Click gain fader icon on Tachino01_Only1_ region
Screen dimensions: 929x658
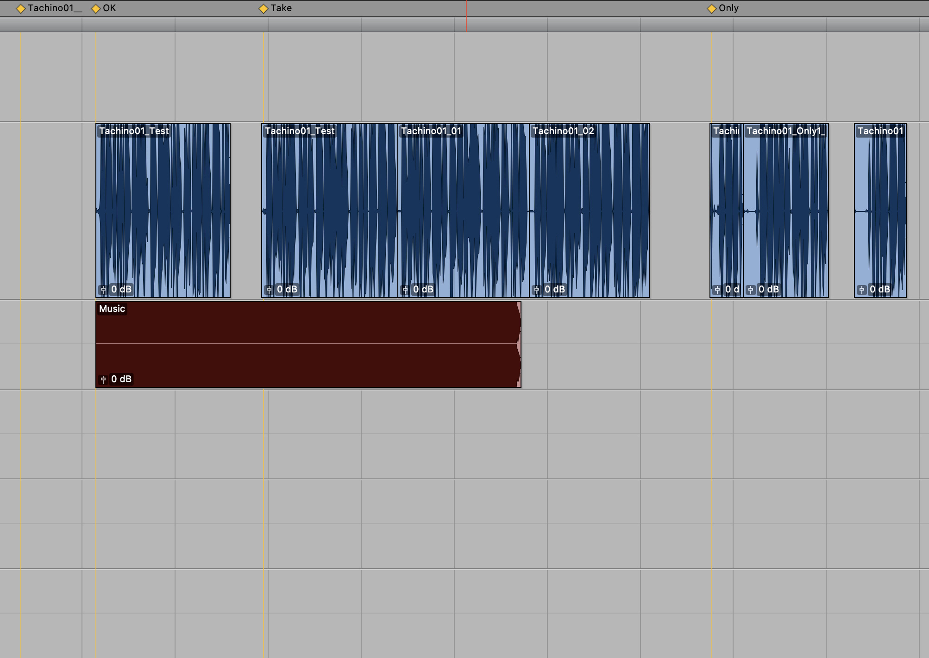click(x=751, y=290)
